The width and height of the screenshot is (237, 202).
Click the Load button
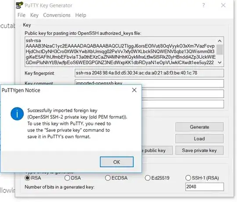[199, 139]
